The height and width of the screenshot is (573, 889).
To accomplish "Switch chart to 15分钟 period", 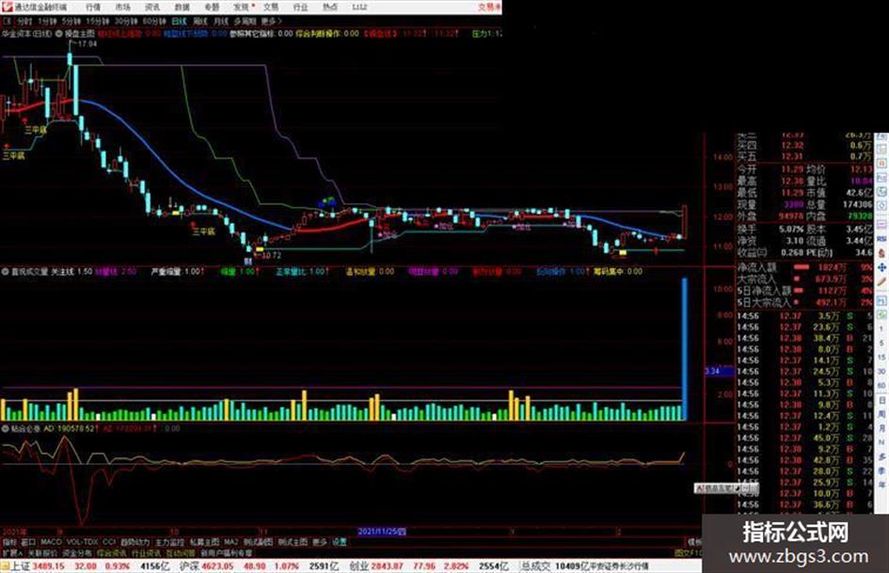I will click(x=97, y=22).
